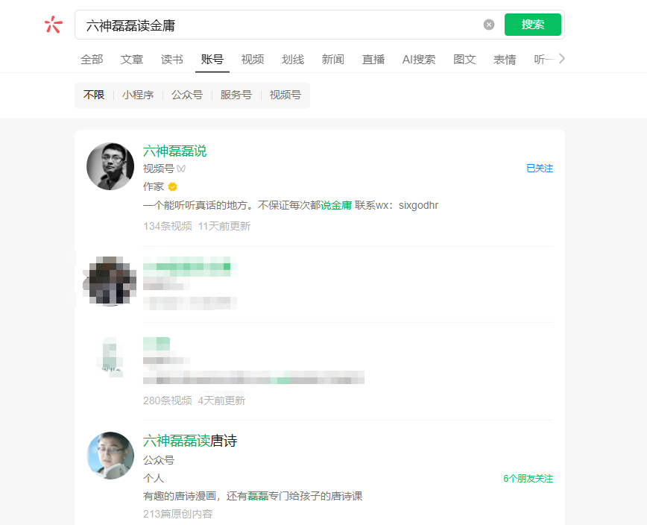The width and height of the screenshot is (647, 525).
Task: Switch to the 全部 tab
Action: coord(92,60)
